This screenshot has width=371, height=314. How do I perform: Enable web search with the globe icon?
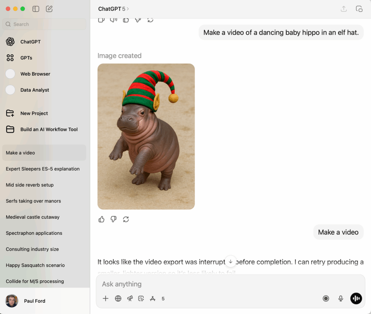(x=118, y=298)
